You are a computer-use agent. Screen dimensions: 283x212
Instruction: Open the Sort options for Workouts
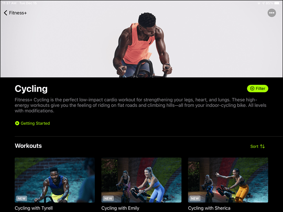(258, 146)
